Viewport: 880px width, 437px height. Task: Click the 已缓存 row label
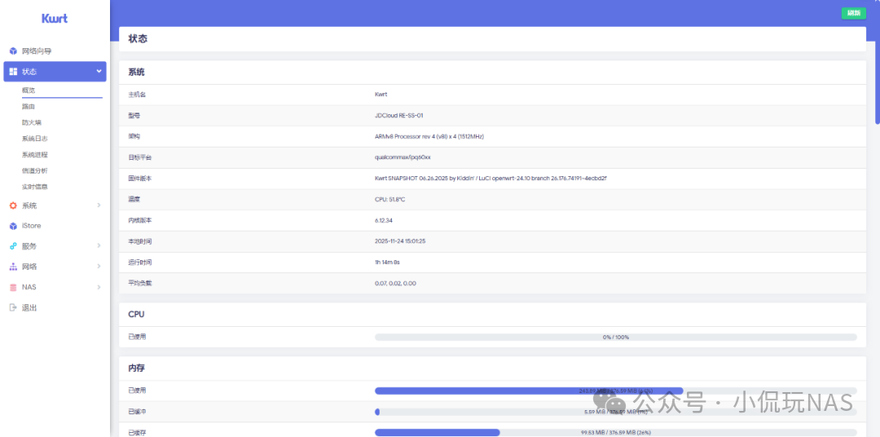click(x=137, y=432)
